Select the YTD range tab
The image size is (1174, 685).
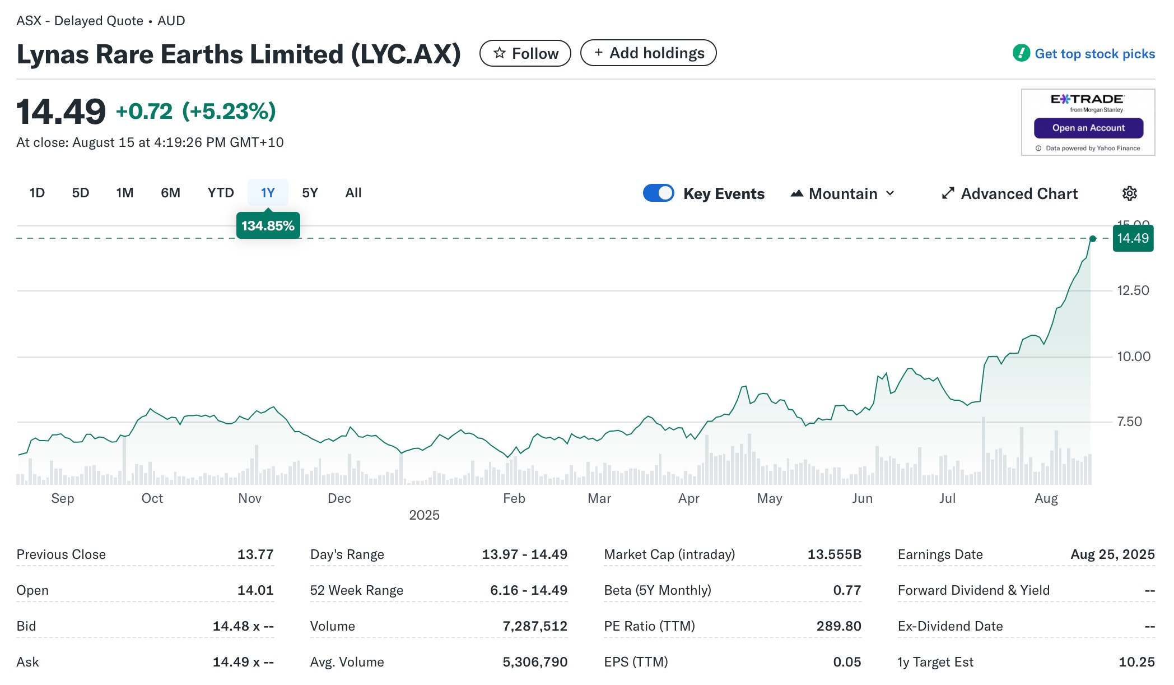221,193
